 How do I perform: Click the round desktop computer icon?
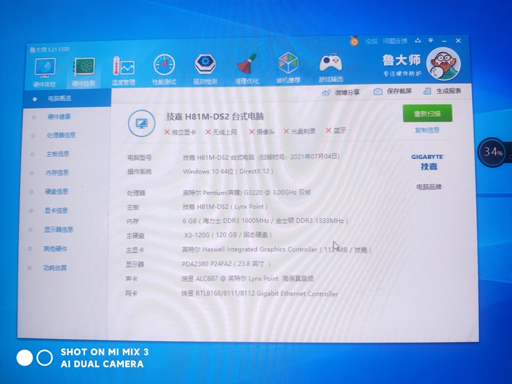(x=141, y=124)
